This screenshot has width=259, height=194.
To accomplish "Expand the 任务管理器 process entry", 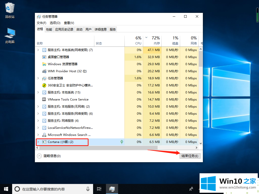I will point(38,78).
